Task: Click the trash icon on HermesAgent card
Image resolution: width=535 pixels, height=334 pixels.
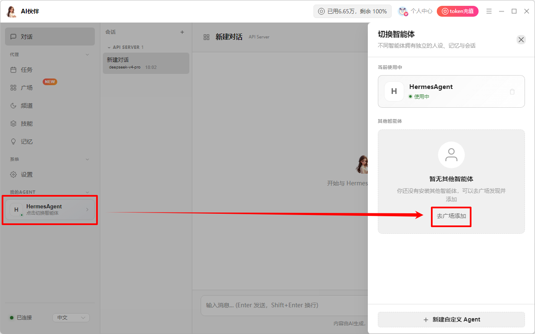Action: (512, 91)
